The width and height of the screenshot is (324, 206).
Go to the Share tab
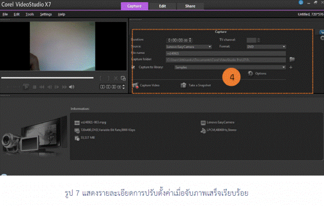coord(190,6)
